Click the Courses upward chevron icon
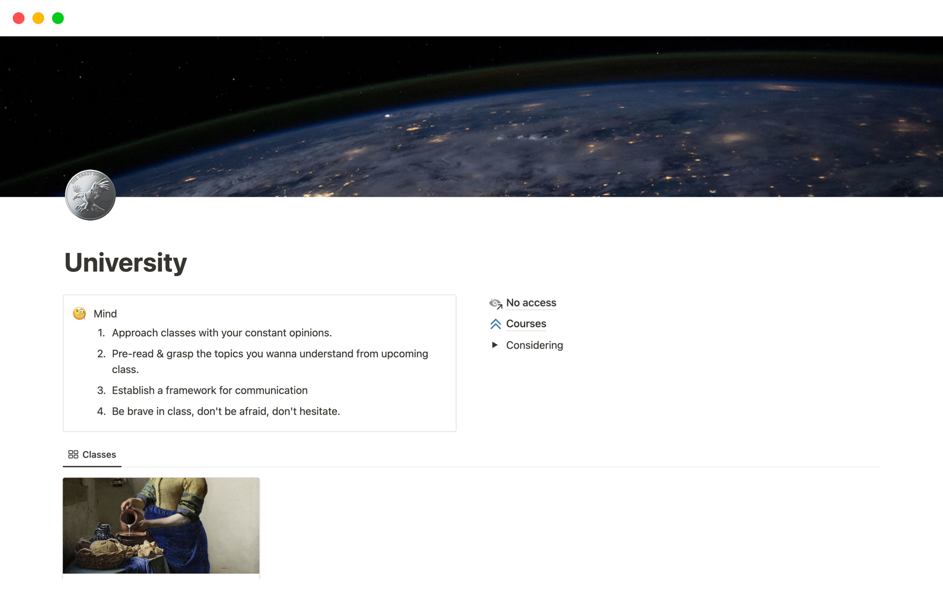Image resolution: width=943 pixels, height=589 pixels. (496, 323)
